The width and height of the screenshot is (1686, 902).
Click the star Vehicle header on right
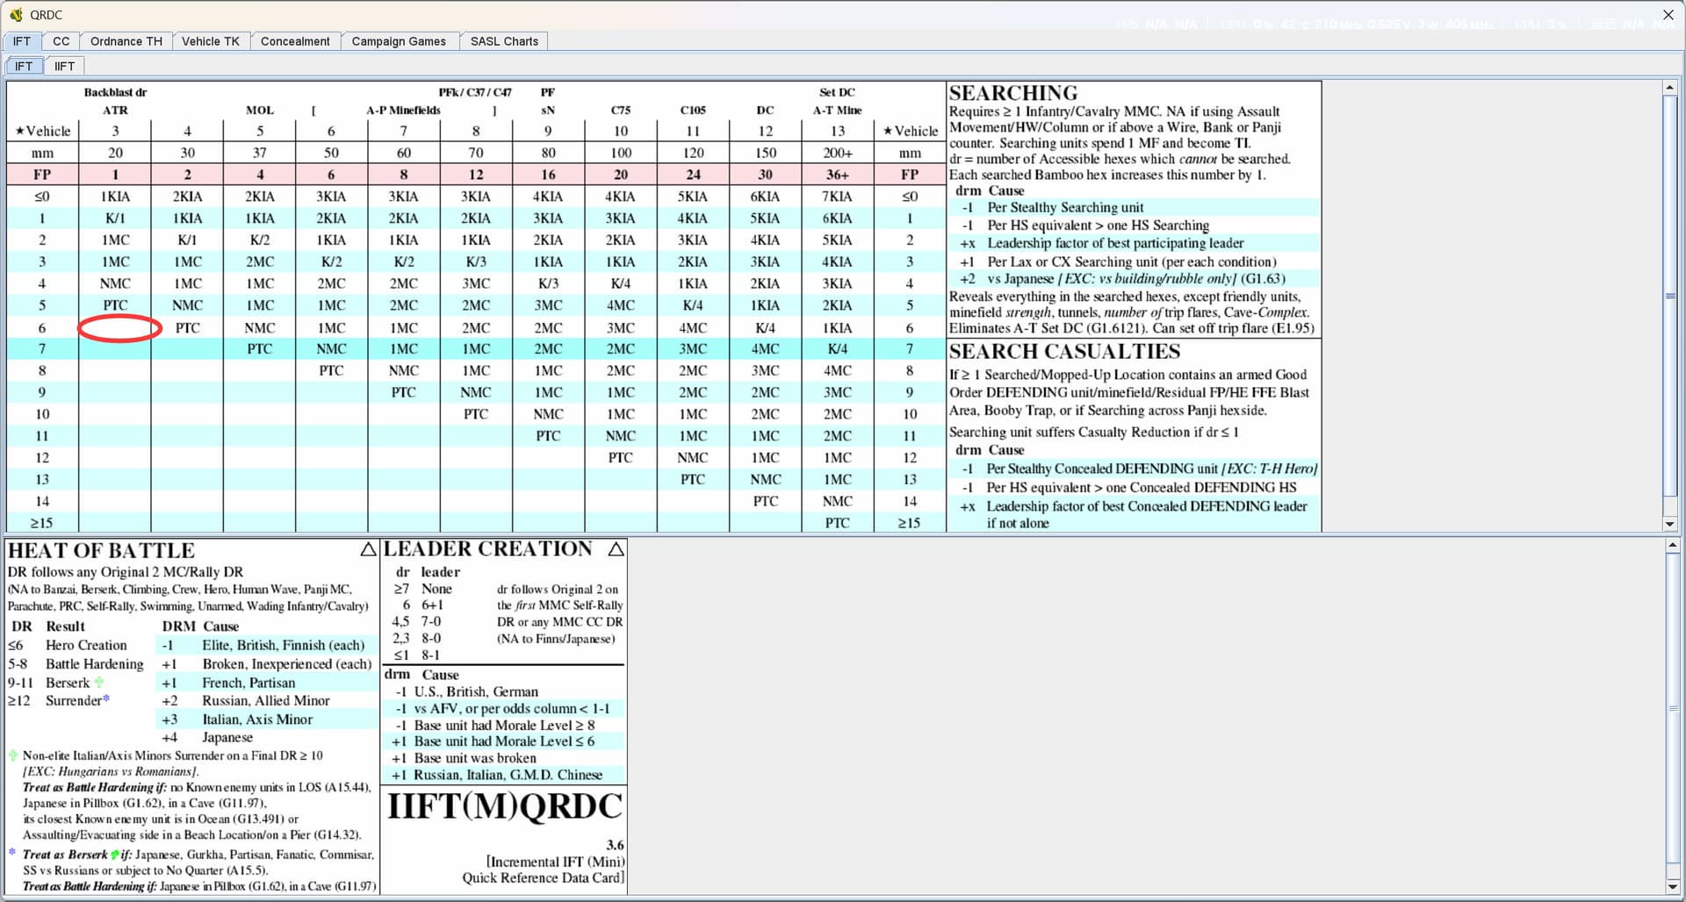pos(910,132)
